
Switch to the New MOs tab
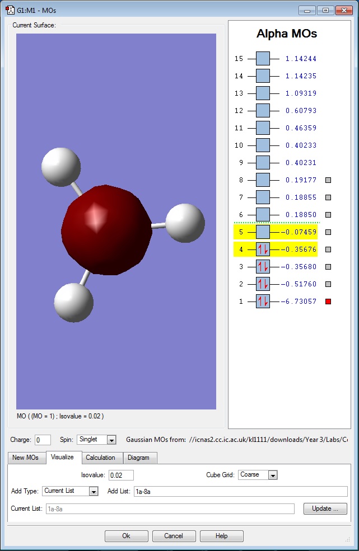pyautogui.click(x=26, y=458)
